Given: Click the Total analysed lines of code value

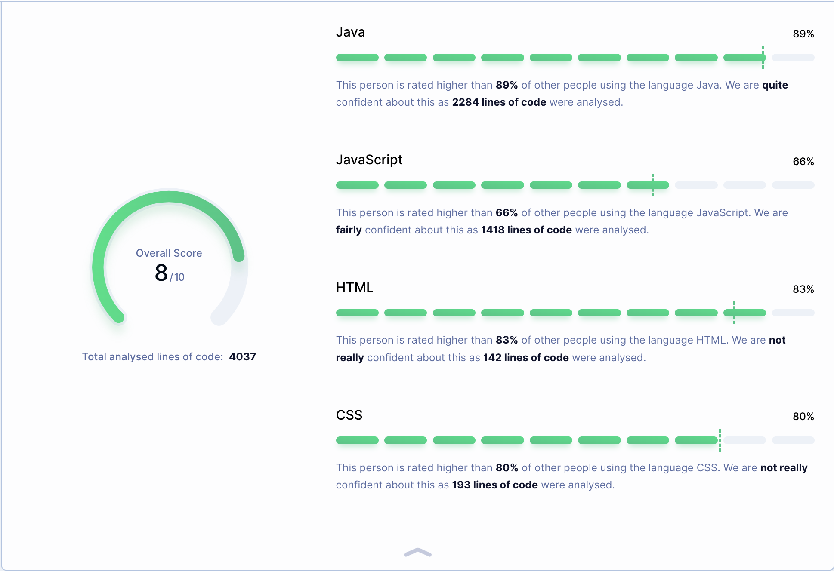Looking at the screenshot, I should [242, 356].
